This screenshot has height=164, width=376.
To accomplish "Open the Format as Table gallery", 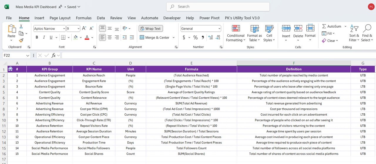I will (254, 33).
